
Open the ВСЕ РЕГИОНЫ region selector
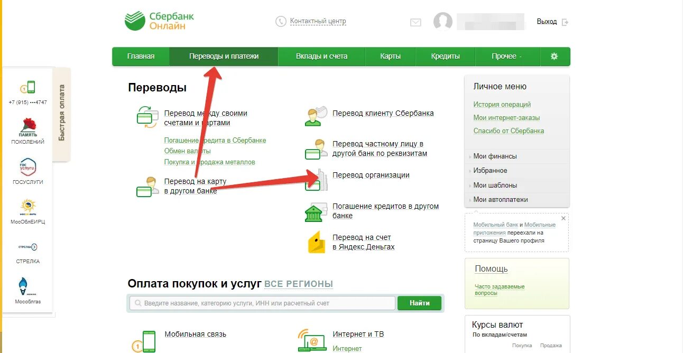click(x=299, y=284)
